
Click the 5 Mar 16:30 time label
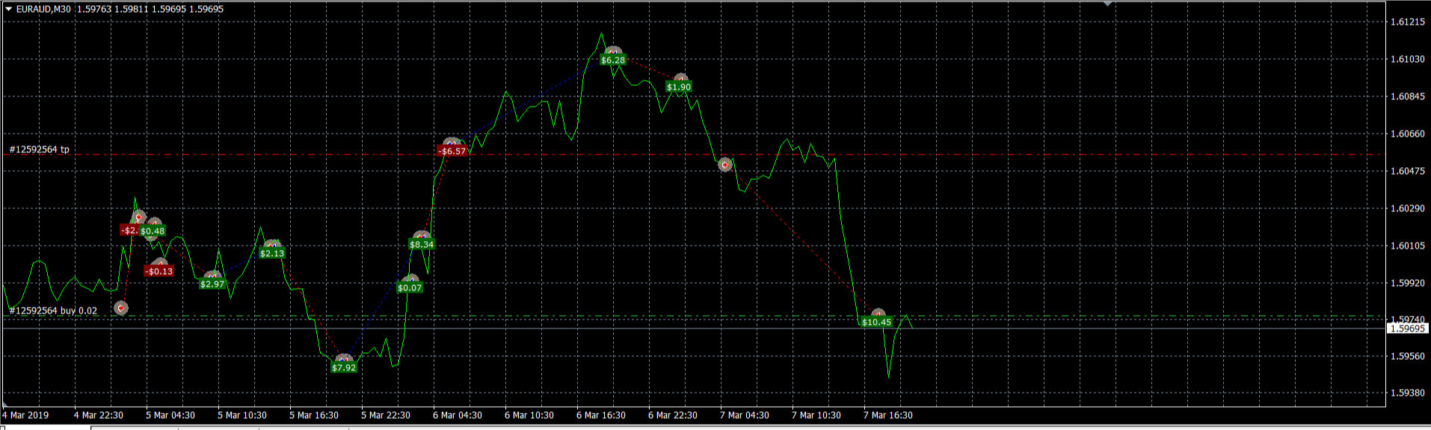point(314,415)
